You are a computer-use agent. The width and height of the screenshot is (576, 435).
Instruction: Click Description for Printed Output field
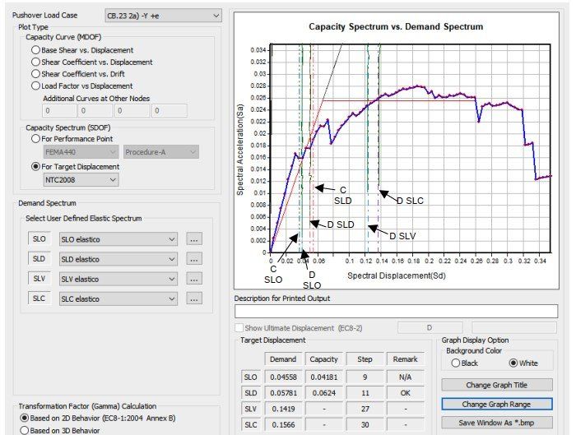point(396,312)
